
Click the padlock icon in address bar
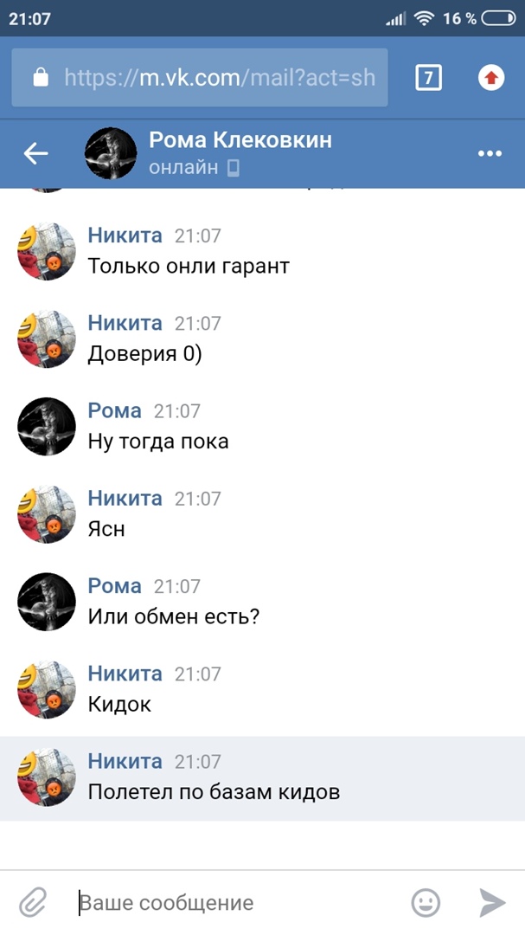[x=41, y=78]
